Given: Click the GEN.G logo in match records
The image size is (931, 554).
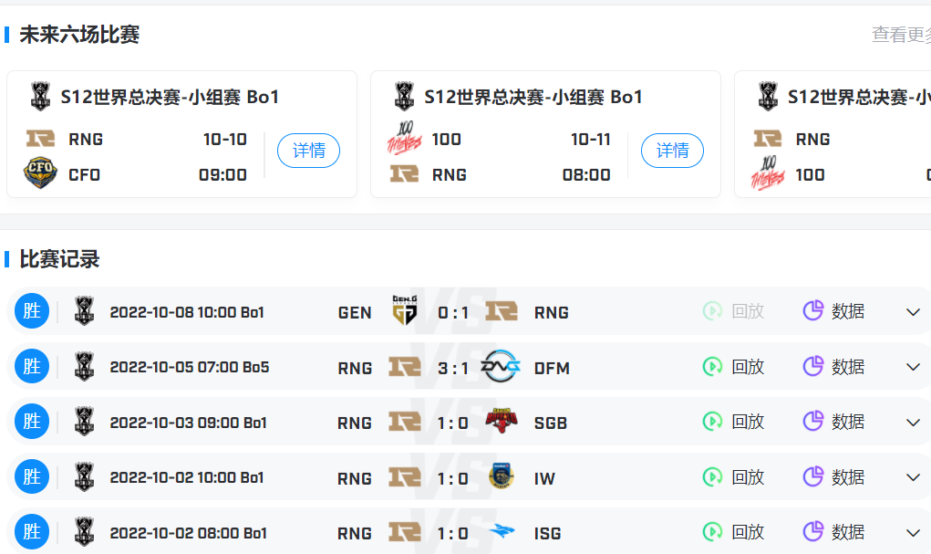Looking at the screenshot, I should pos(404,311).
